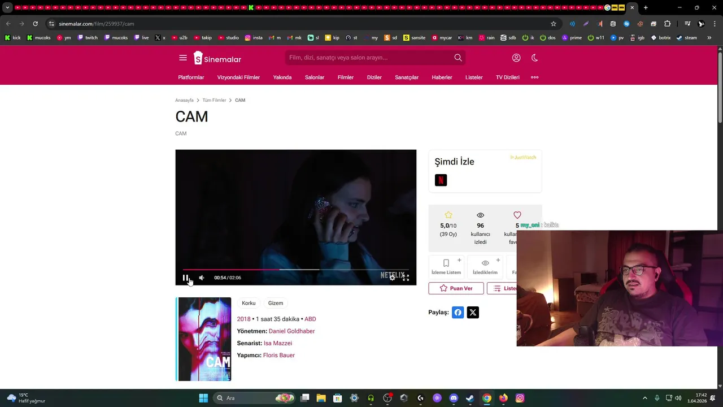Open Chrome three-dot menu

[x=715, y=24]
